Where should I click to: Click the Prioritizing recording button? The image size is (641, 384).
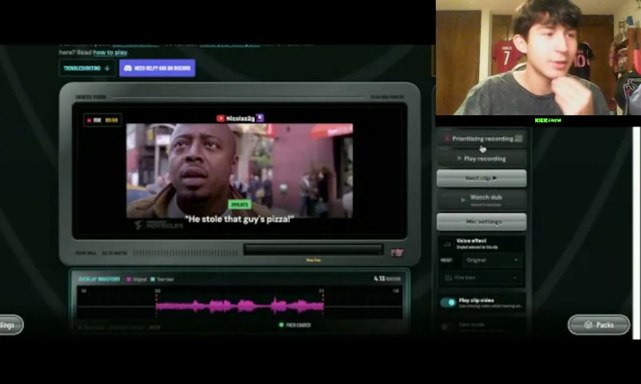[x=482, y=139]
